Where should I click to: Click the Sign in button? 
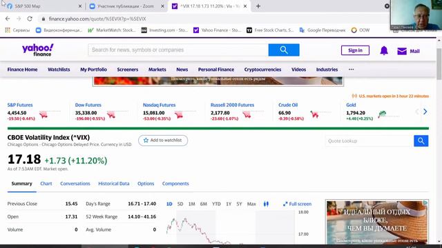pyautogui.click(x=355, y=50)
